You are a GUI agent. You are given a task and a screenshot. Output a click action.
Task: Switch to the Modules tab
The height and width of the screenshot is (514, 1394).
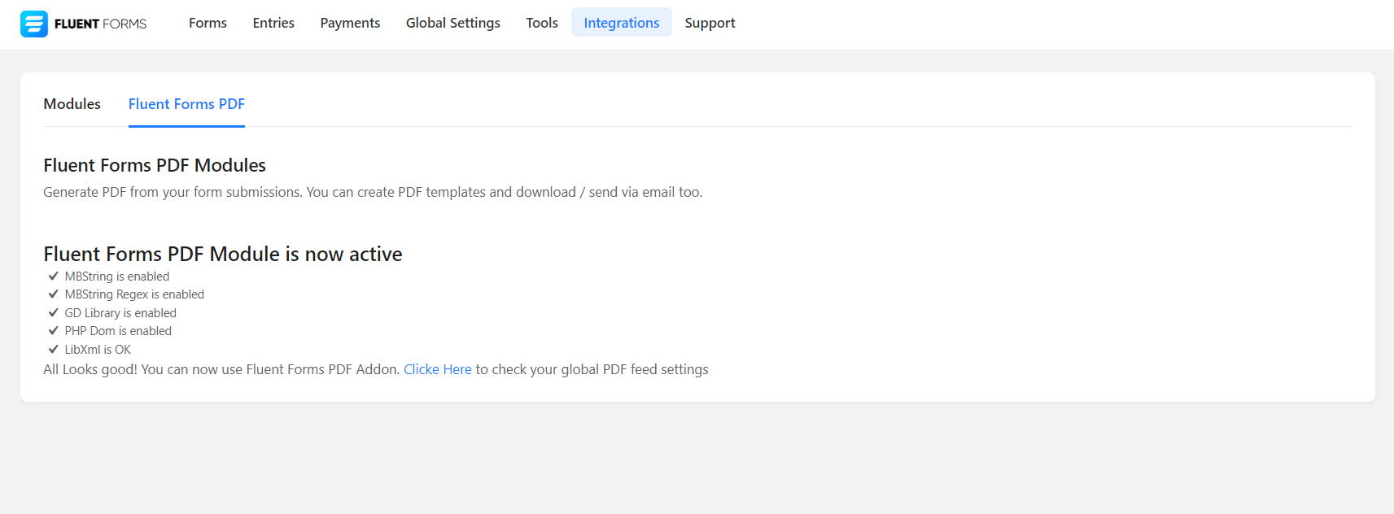point(72,104)
